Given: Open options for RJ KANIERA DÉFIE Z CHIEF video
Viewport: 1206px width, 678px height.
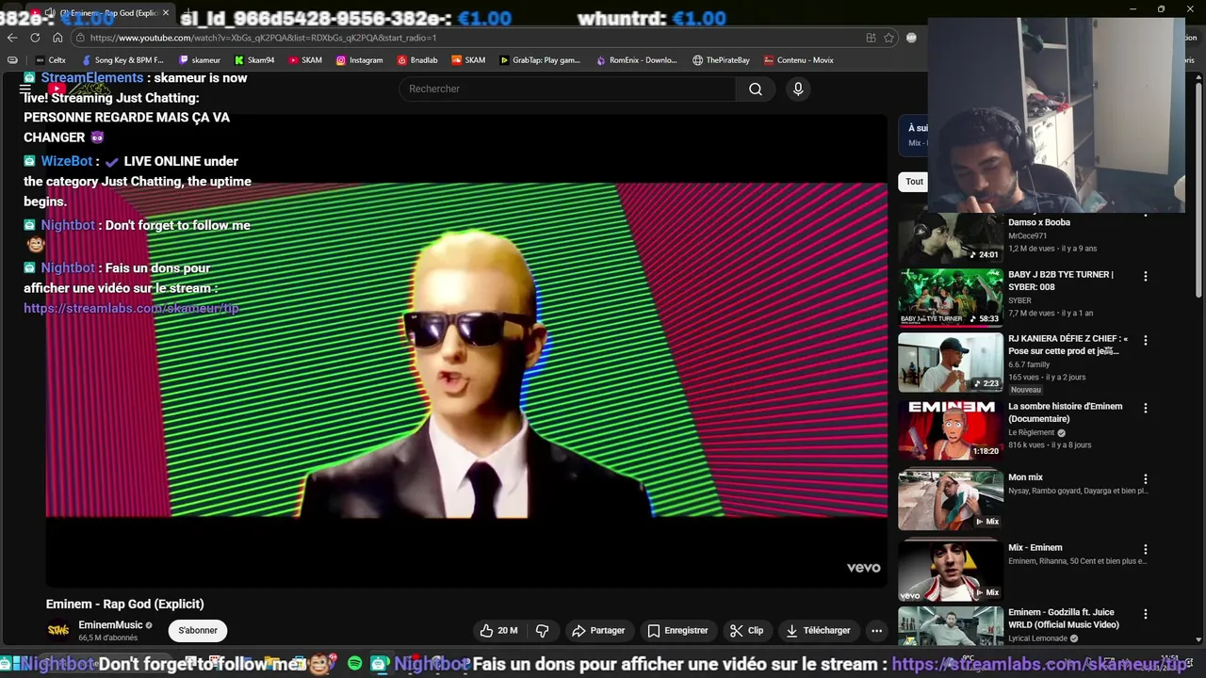Looking at the screenshot, I should click(1146, 341).
